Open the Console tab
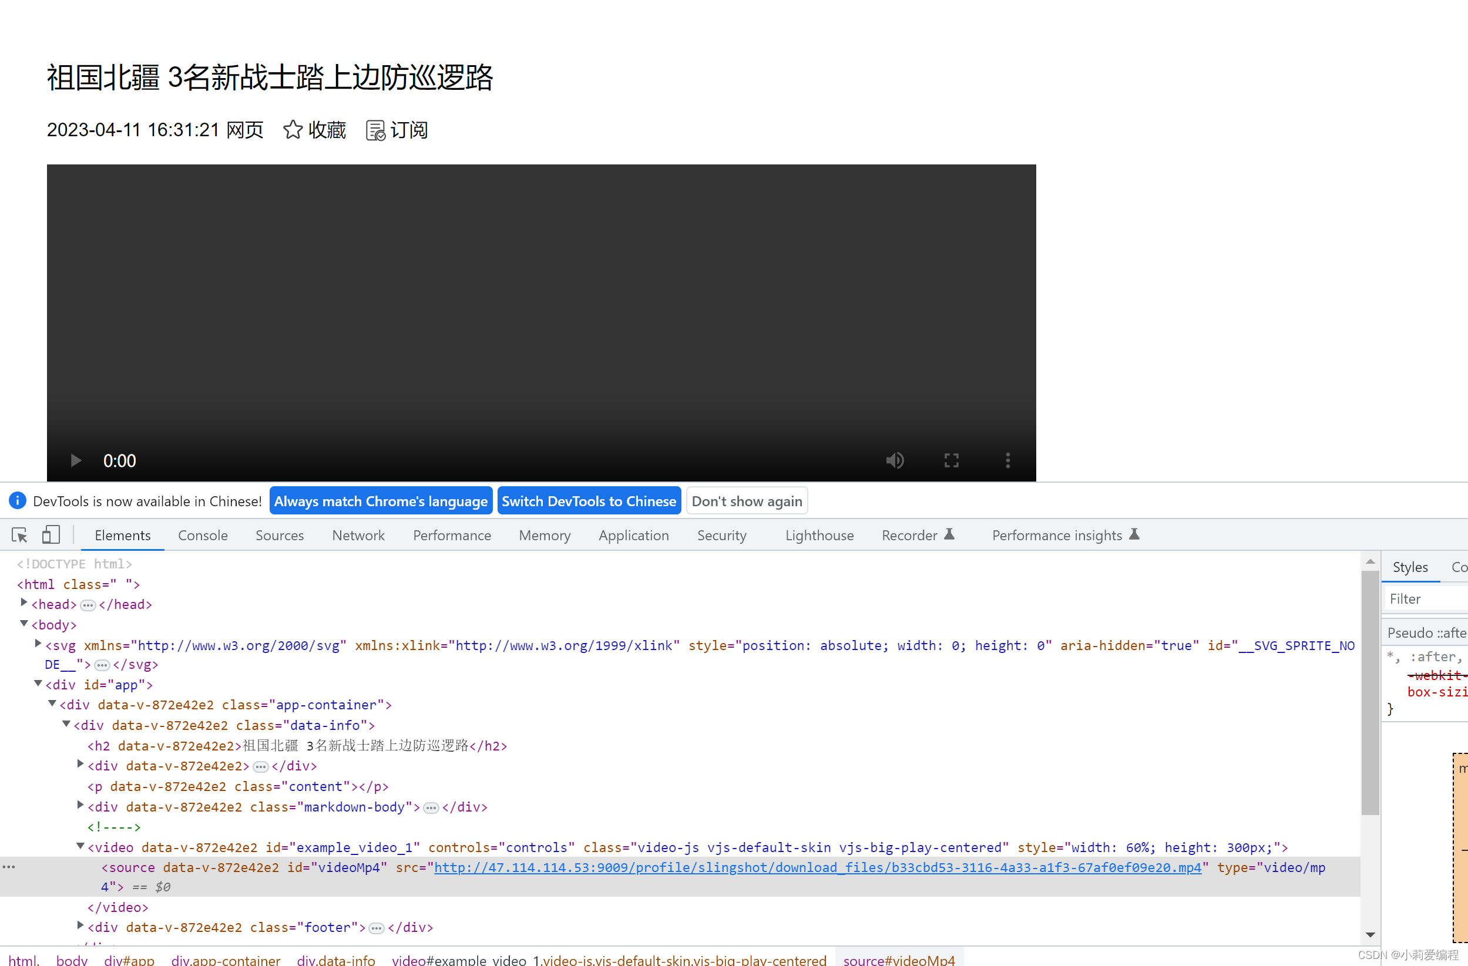The width and height of the screenshot is (1468, 966). pos(203,535)
